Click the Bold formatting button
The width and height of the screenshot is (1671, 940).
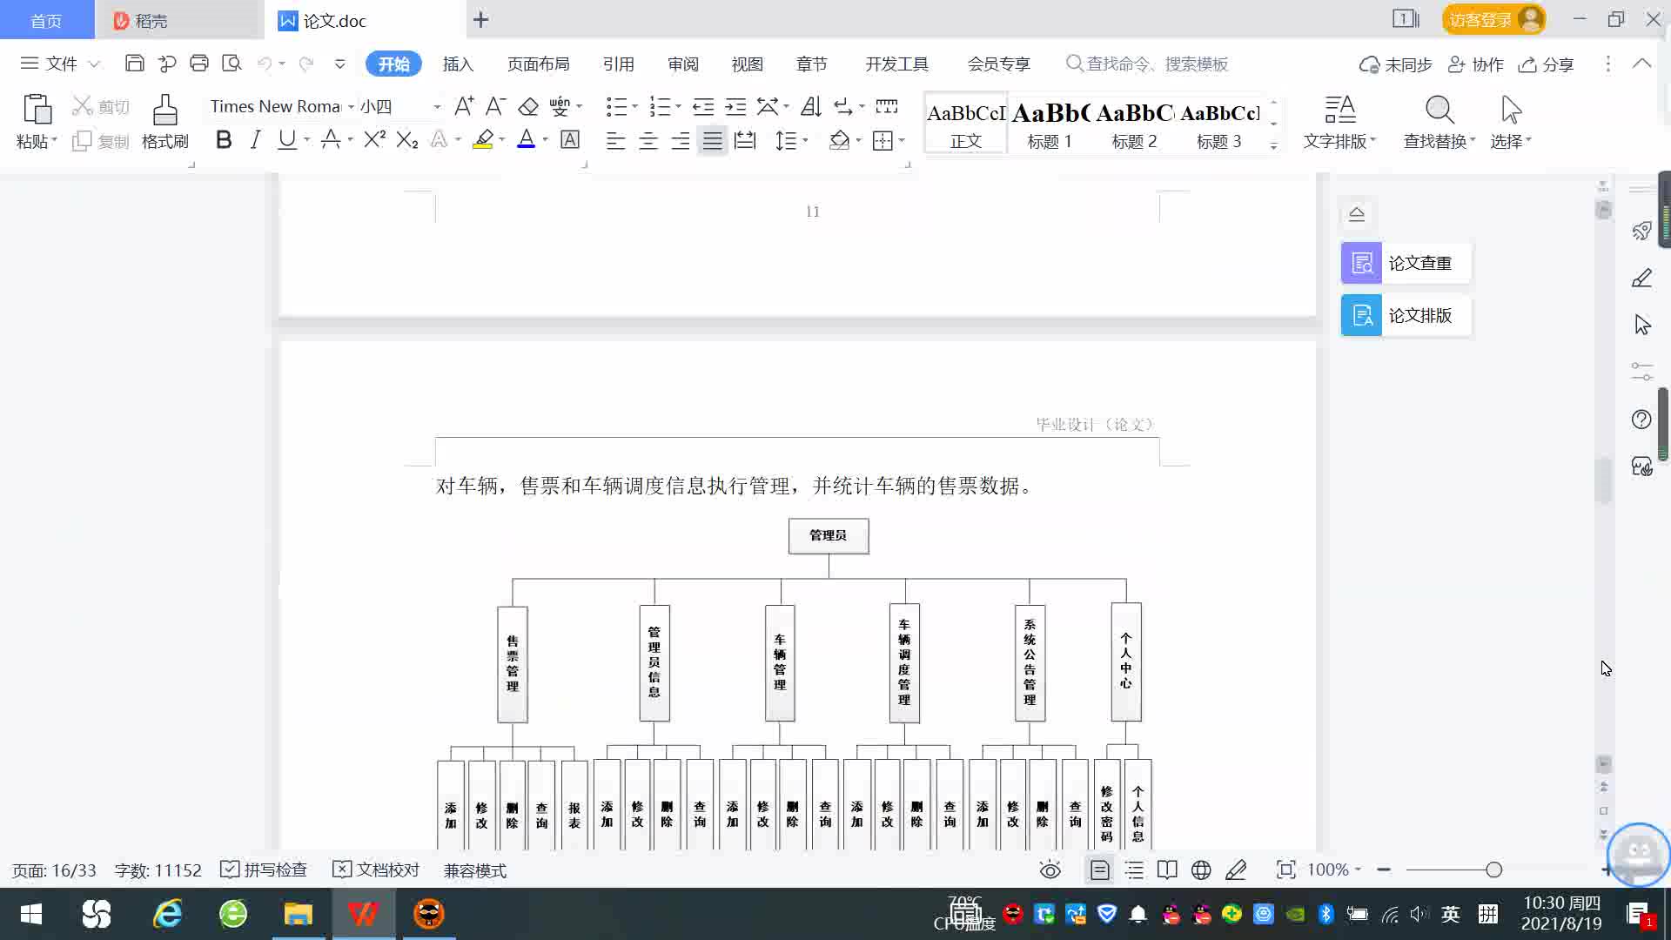point(224,140)
